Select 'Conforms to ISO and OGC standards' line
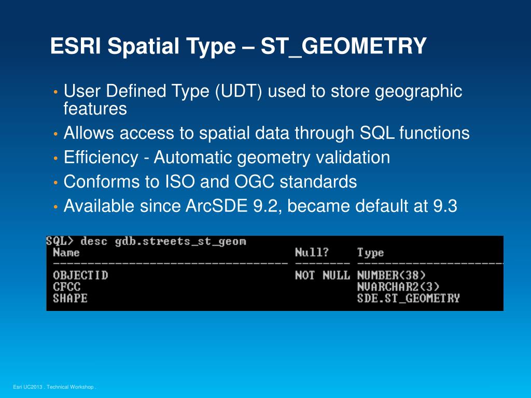 pos(210,182)
